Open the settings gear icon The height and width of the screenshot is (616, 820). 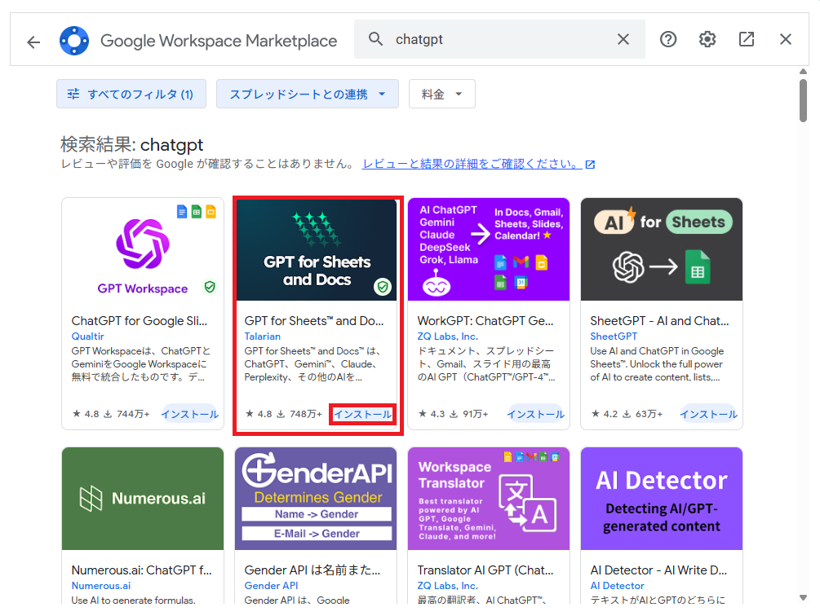pos(707,39)
